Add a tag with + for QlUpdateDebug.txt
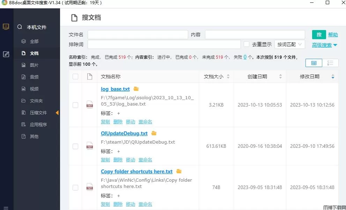 (118, 151)
